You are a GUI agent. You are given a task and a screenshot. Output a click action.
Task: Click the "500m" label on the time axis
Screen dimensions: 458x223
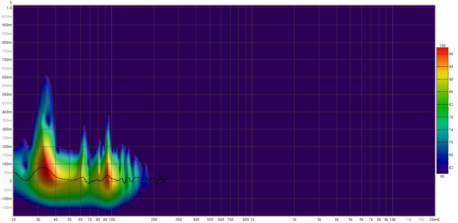tap(7, 95)
